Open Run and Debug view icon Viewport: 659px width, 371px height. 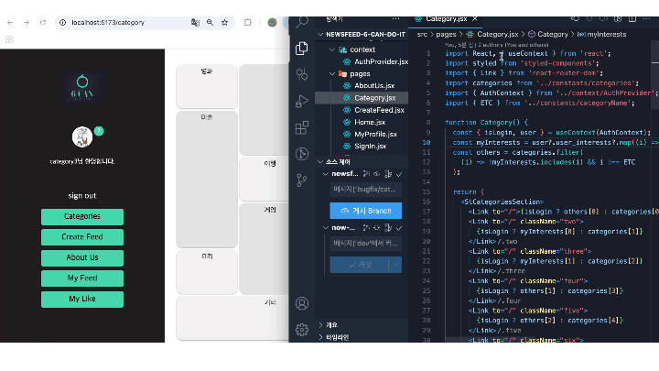tap(302, 101)
